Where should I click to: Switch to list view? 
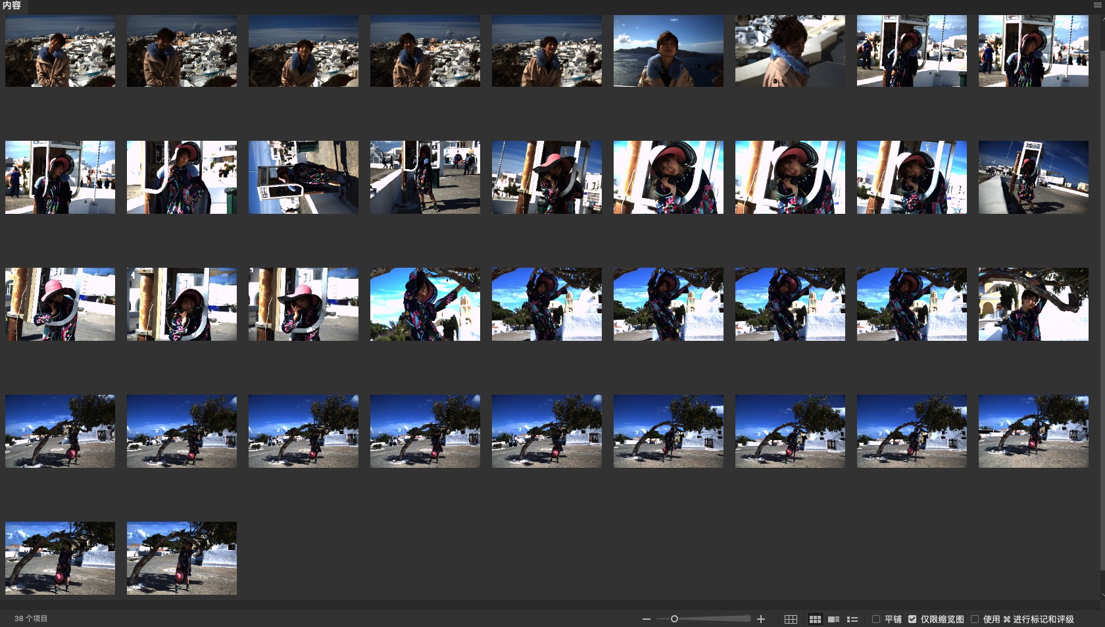pos(852,619)
